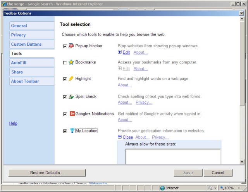248x192 pixels.
Task: Click the Always allow sites text box
Action: [173, 156]
